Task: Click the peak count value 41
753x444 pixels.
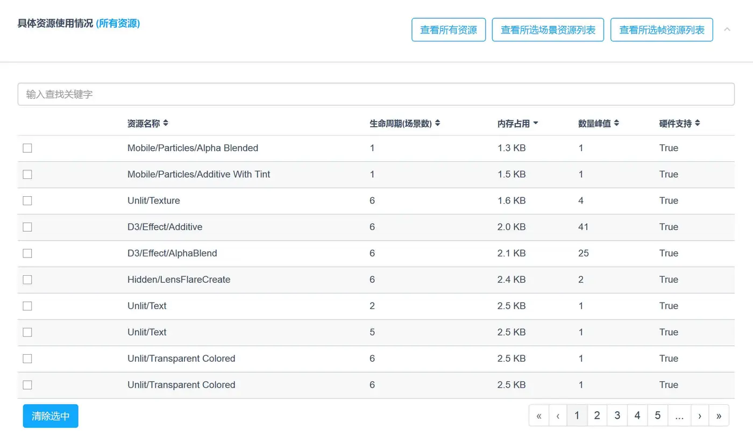Action: [x=583, y=227]
